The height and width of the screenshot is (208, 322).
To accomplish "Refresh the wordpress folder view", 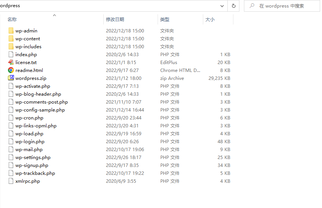I will point(233,6).
